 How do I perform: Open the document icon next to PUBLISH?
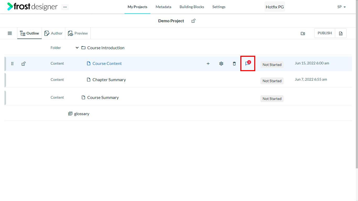click(341, 33)
